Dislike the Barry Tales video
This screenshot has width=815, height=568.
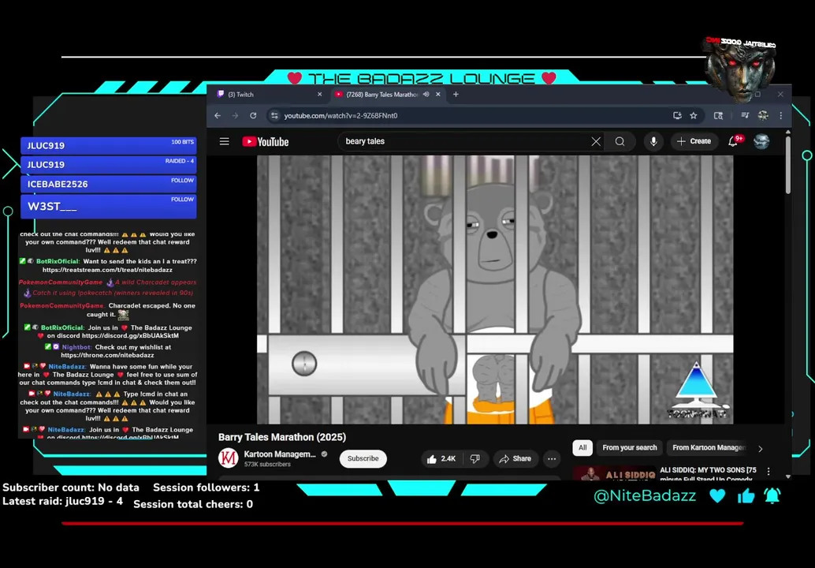coord(475,459)
